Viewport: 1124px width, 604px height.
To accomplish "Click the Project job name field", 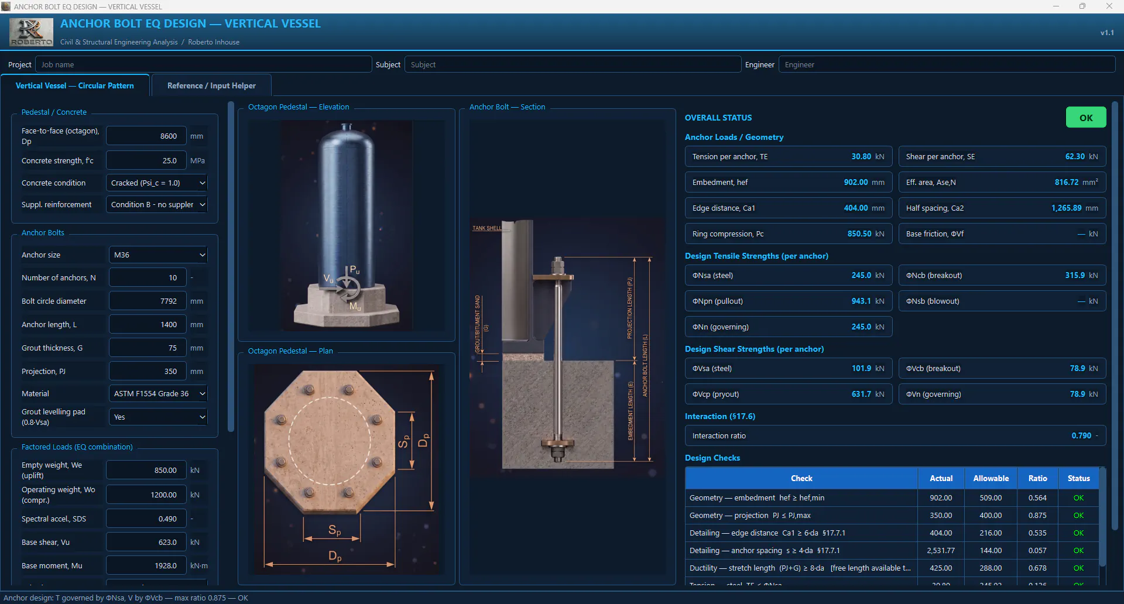I will [x=203, y=64].
